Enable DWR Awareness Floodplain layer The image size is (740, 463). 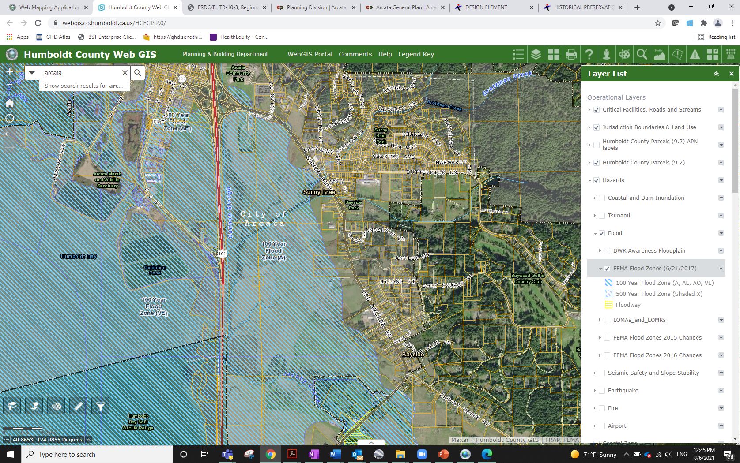607,251
